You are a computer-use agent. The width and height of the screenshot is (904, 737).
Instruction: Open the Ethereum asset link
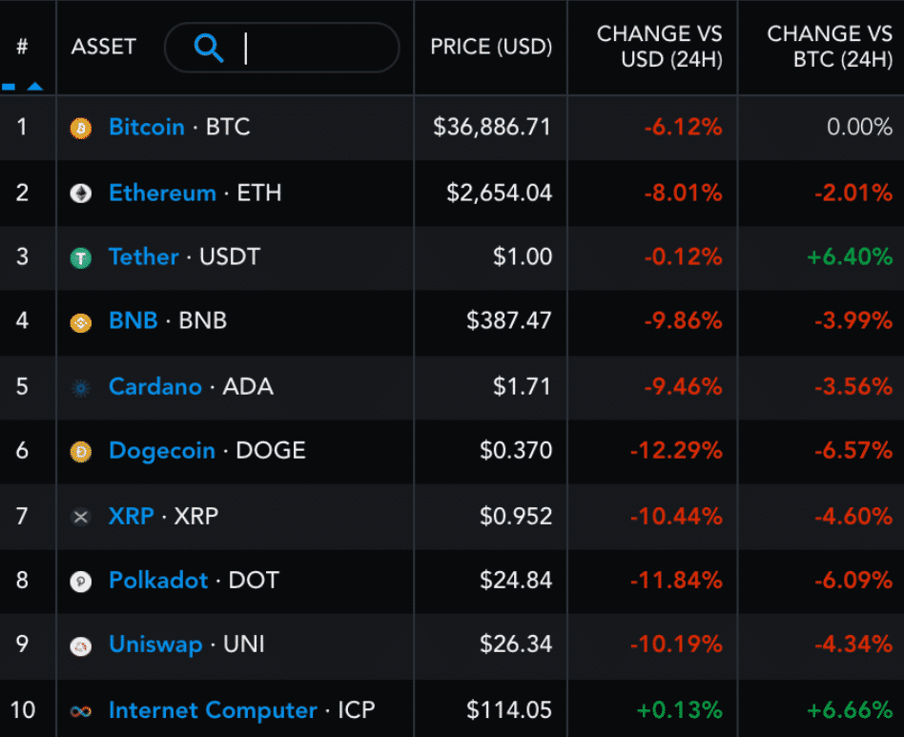(x=162, y=193)
